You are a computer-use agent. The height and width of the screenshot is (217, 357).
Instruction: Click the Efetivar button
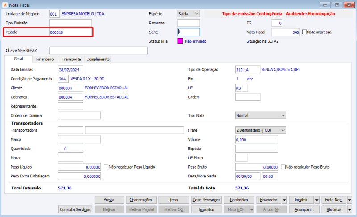click(109, 209)
